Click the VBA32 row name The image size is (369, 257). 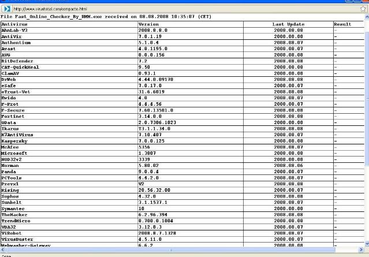point(9,227)
